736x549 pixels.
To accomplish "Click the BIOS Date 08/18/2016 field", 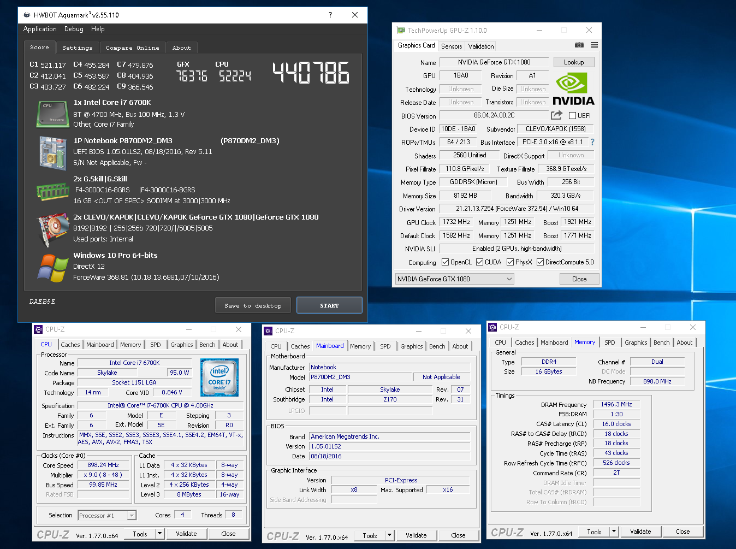I will point(389,456).
